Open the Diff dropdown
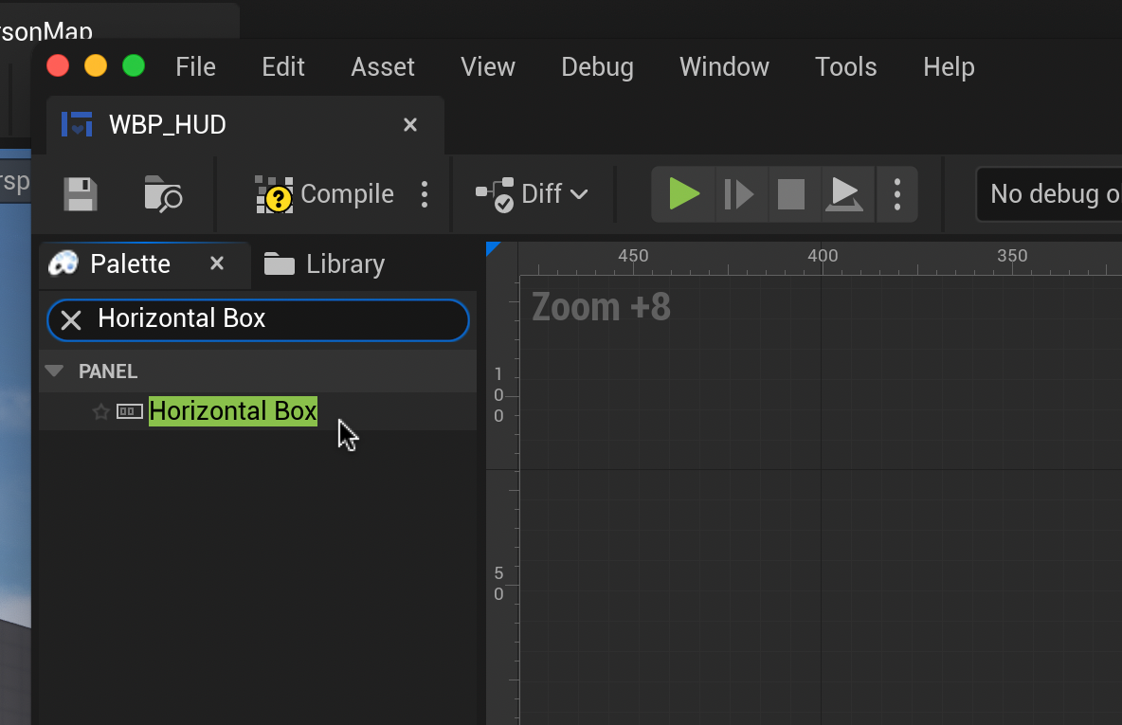The width and height of the screenshot is (1122, 725). 532,194
